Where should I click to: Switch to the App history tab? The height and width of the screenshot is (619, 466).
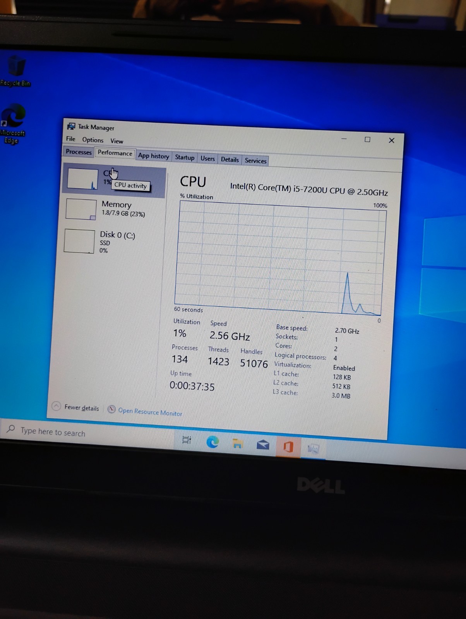[154, 156]
